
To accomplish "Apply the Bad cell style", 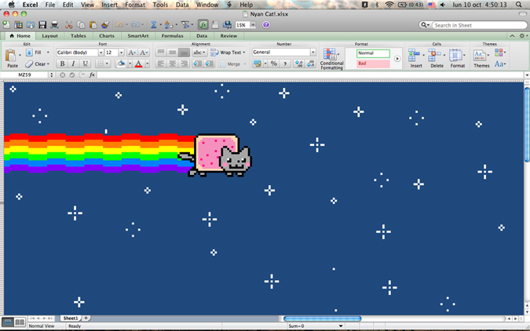I will [x=373, y=64].
